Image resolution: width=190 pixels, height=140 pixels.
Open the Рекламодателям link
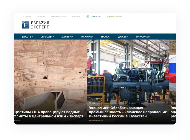tap(59, 16)
